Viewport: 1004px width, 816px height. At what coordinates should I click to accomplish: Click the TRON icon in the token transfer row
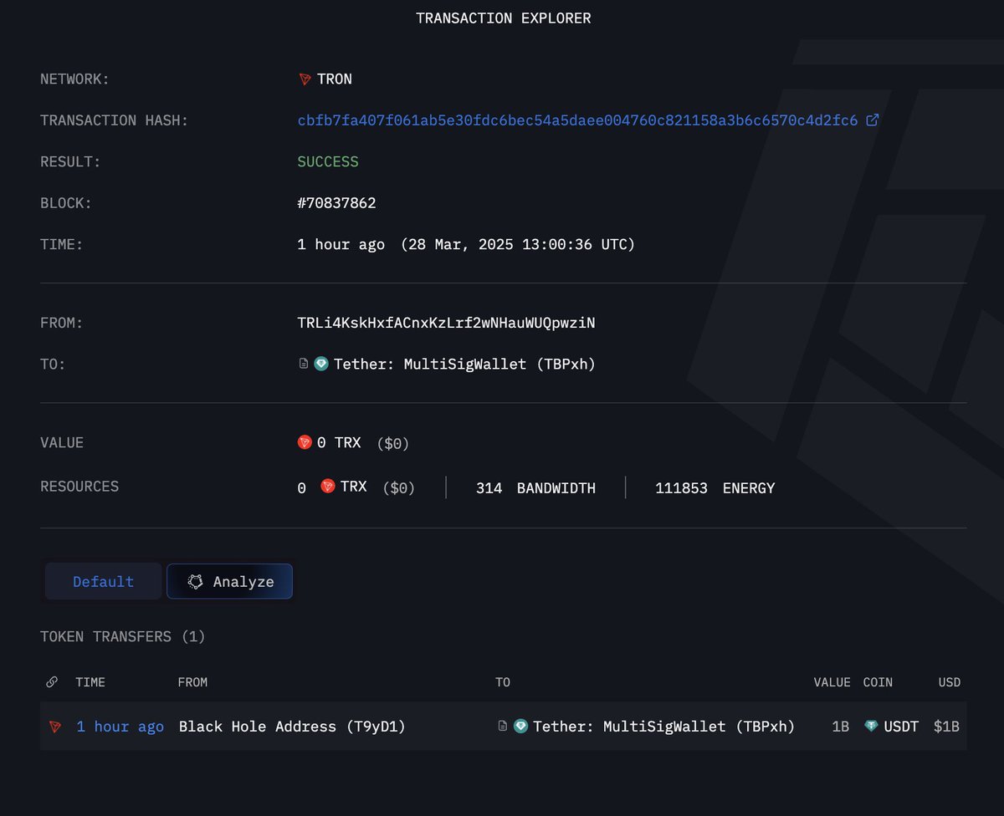tap(55, 727)
